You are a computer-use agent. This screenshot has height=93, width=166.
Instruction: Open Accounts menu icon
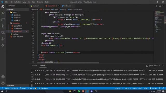[x=3, y=77]
